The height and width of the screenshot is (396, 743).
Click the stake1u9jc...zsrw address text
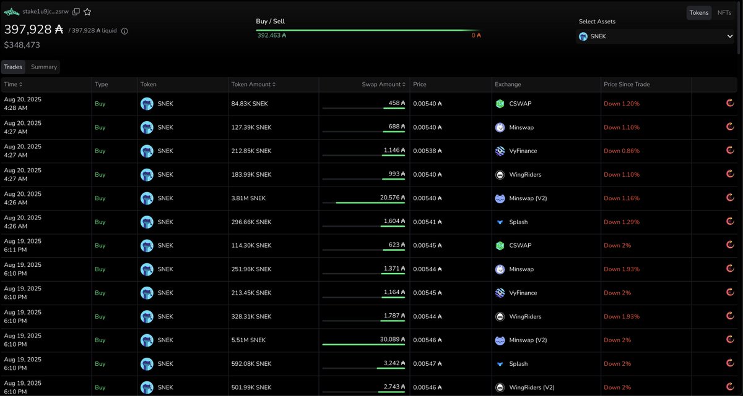(45, 12)
